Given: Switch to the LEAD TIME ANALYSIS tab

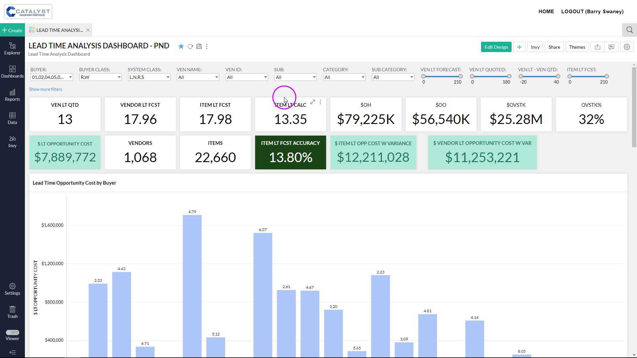Looking at the screenshot, I should click(59, 30).
